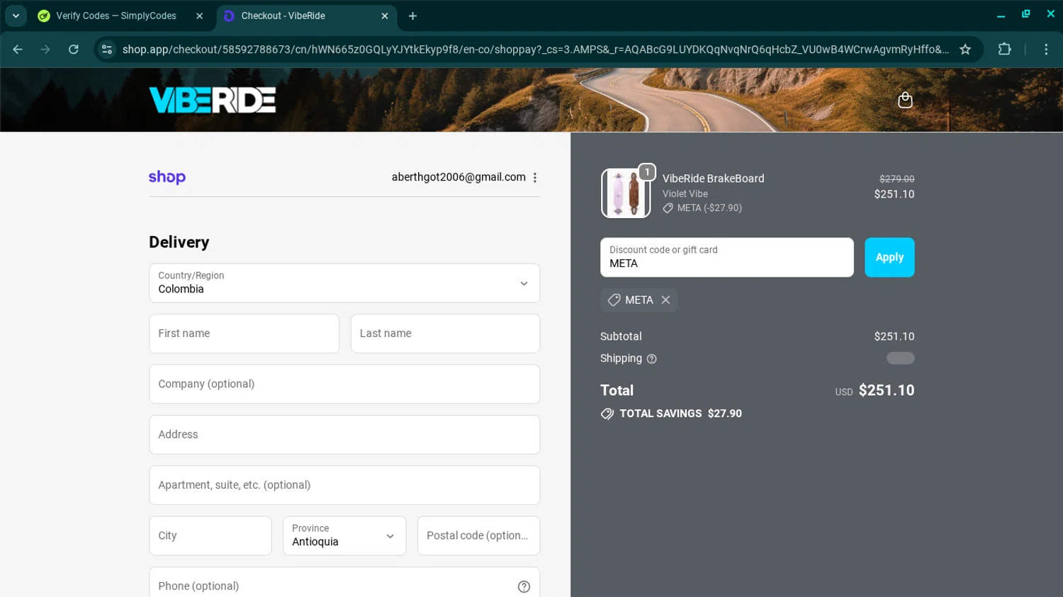Viewport: 1063px width, 597px height.
Task: Click the VibeRide logo
Action: click(x=213, y=100)
